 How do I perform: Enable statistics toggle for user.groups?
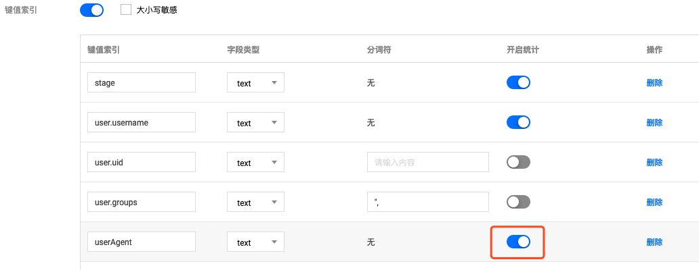pyautogui.click(x=518, y=202)
